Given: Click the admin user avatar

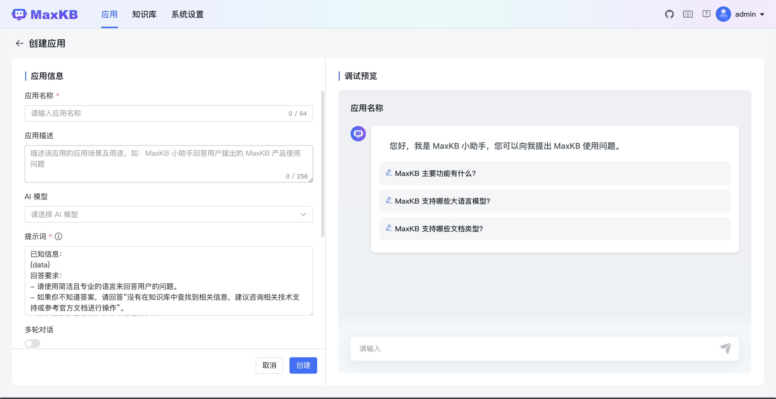Looking at the screenshot, I should pyautogui.click(x=723, y=14).
